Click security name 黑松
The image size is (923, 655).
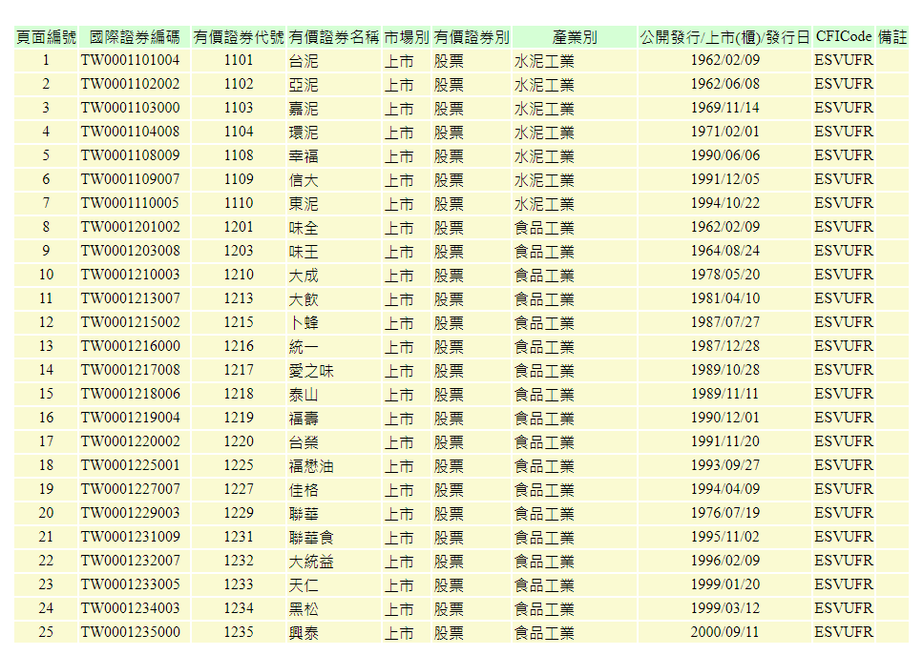(x=304, y=608)
